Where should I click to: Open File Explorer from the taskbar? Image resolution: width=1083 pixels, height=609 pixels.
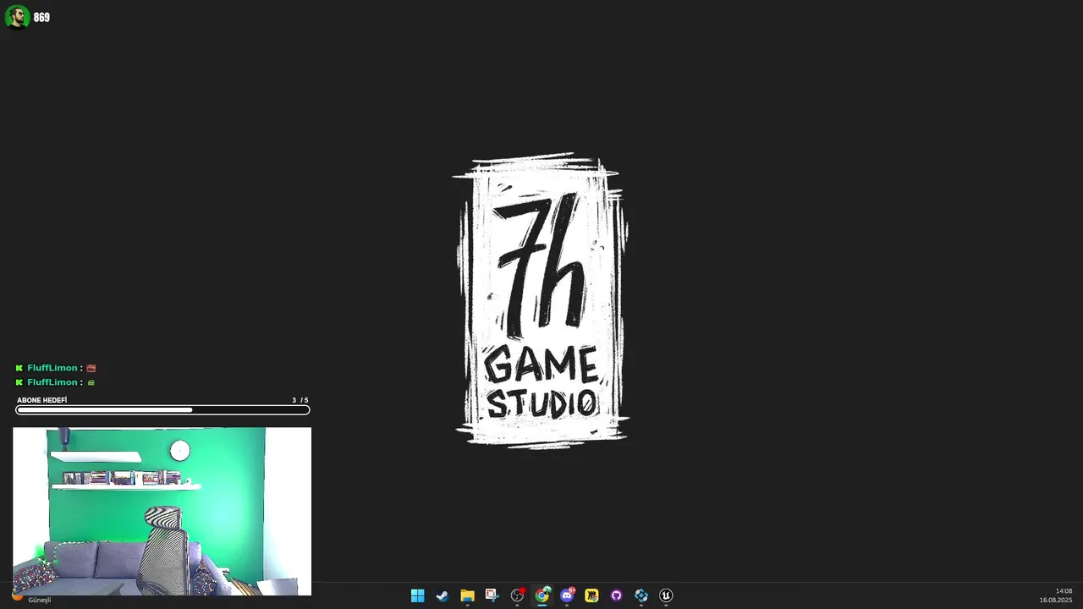click(x=467, y=595)
